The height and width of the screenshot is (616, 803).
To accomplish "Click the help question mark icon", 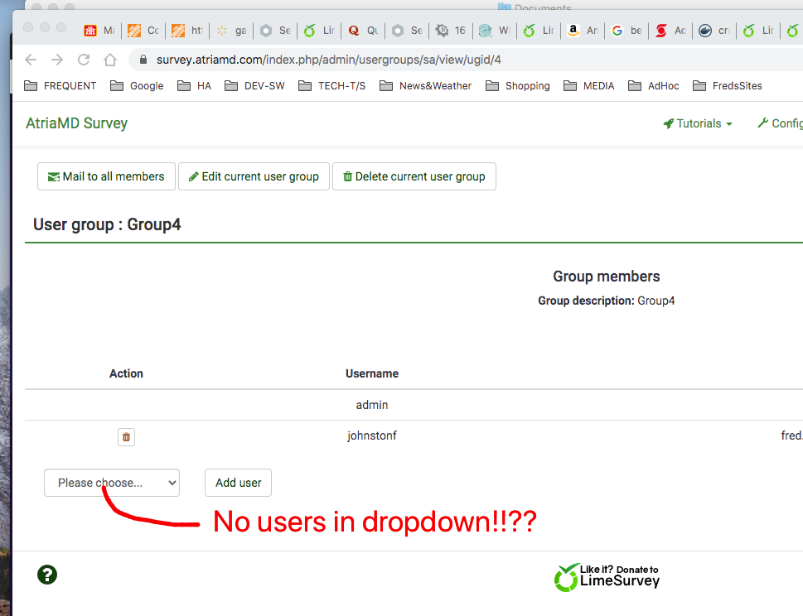I will pos(47,575).
